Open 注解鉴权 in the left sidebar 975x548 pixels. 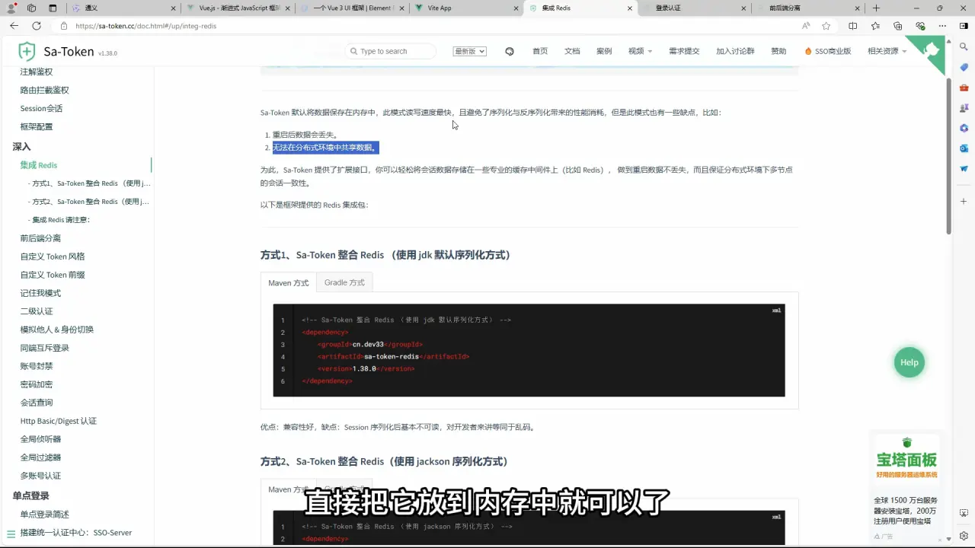pyautogui.click(x=37, y=72)
